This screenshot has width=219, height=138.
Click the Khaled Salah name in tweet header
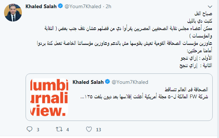(x=41, y=6)
